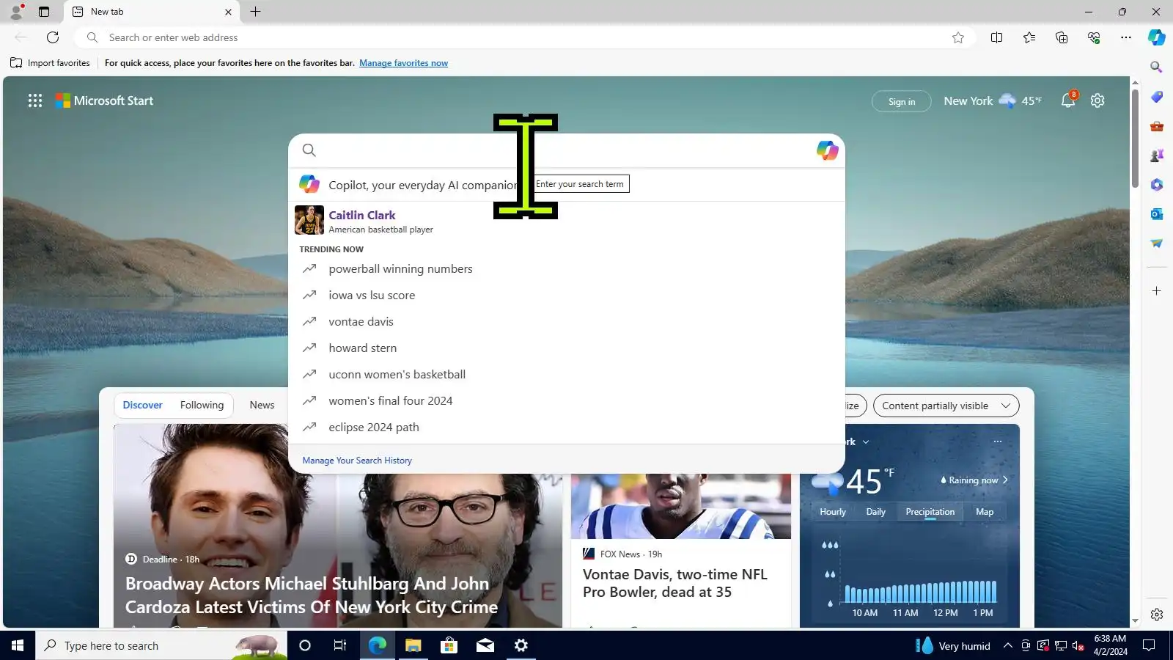
Task: Open a new browser tab with the plus button
Action: 255,12
